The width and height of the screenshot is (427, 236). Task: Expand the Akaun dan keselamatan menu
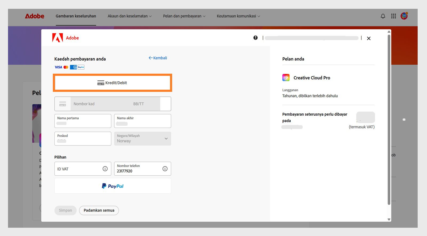pos(130,16)
